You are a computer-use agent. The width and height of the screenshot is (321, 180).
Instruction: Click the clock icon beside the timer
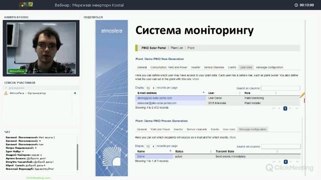[296, 5]
